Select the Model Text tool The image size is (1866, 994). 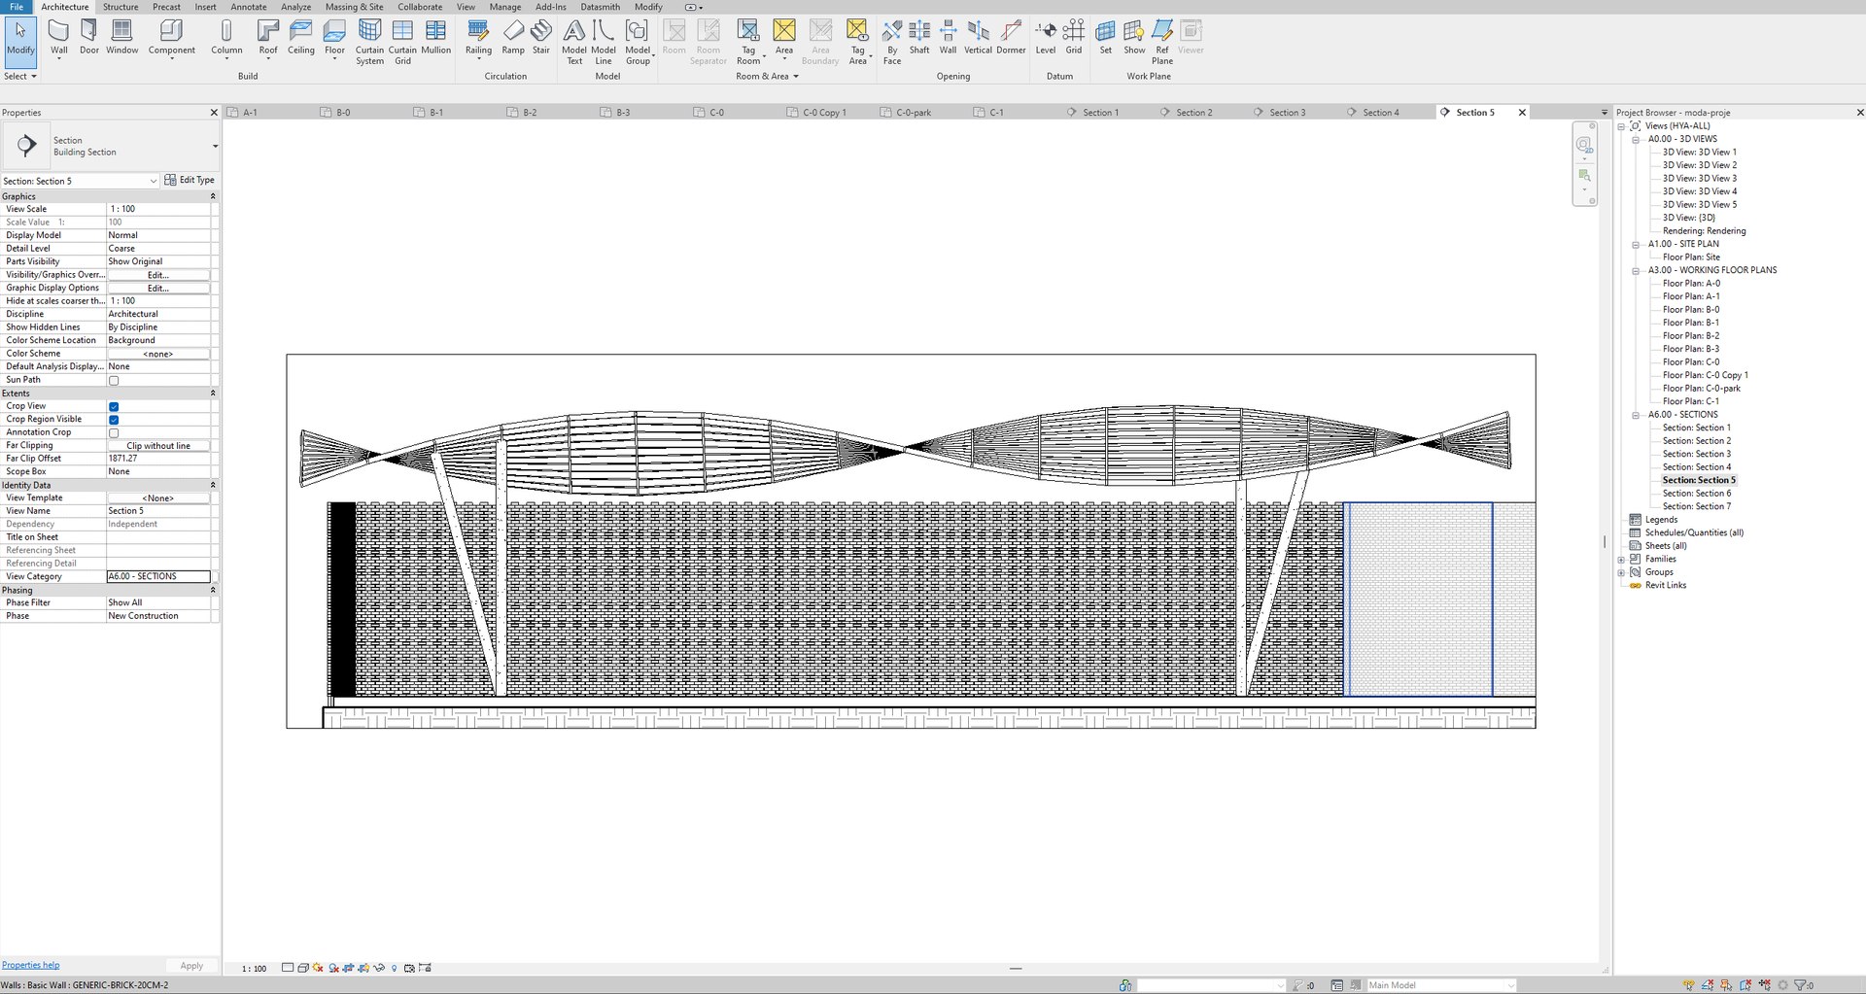tap(574, 43)
